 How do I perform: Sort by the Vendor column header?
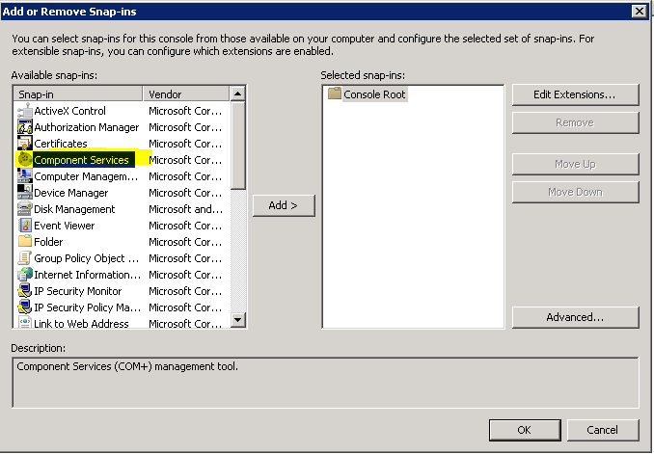(186, 94)
